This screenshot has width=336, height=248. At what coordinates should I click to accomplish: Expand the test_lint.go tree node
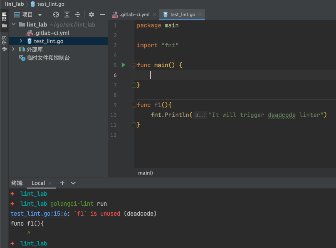tap(21, 41)
